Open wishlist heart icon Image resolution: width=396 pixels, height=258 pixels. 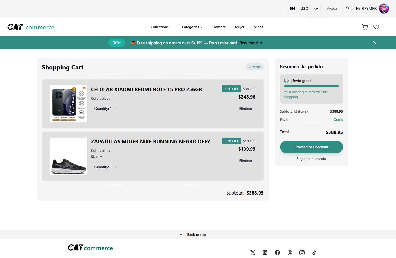tap(376, 27)
